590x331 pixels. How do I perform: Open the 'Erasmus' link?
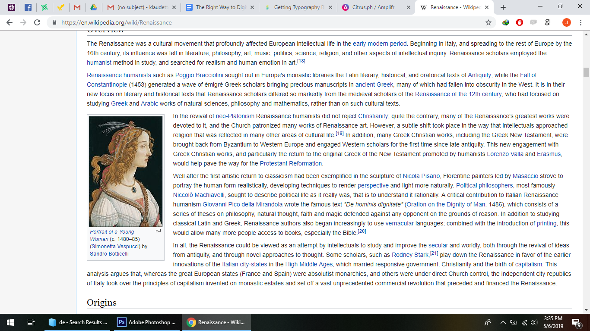(x=549, y=154)
